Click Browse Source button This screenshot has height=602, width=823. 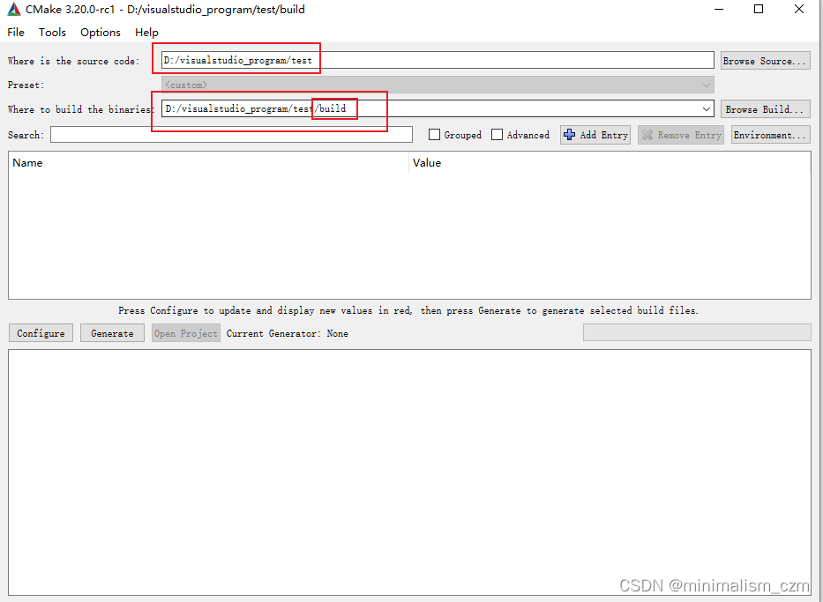click(x=765, y=61)
